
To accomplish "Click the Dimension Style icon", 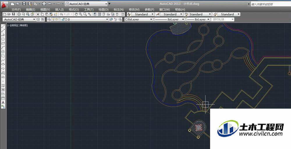I will click(x=158, y=14).
